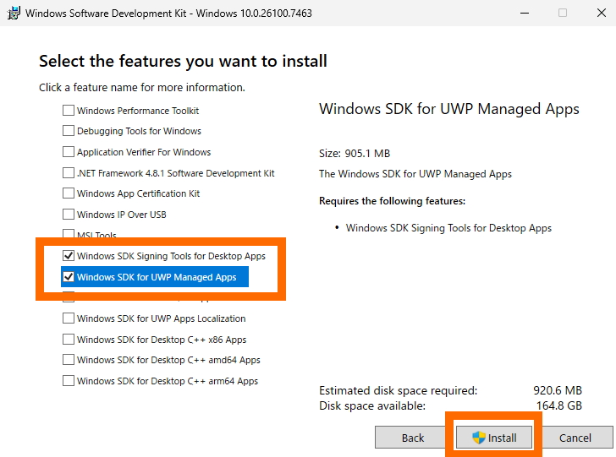
Task: Tick the UWP Apps Localization checkbox
Action: click(x=69, y=318)
